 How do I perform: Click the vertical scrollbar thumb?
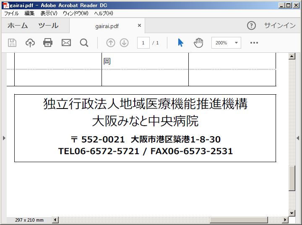pyautogui.click(x=292, y=178)
